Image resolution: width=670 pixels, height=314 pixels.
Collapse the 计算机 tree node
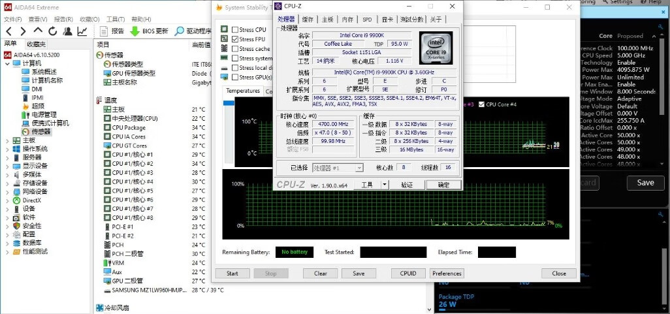pos(7,63)
